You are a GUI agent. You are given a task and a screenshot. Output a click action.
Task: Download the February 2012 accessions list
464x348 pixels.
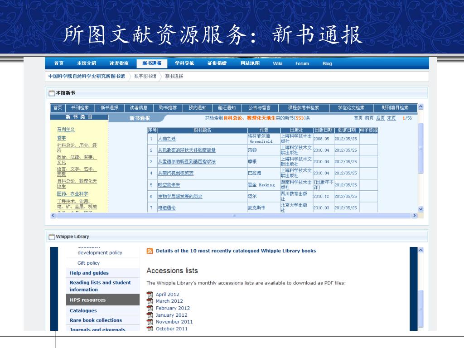173,308
